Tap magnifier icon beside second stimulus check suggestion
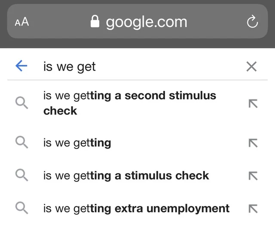275x230 pixels. (x=21, y=103)
